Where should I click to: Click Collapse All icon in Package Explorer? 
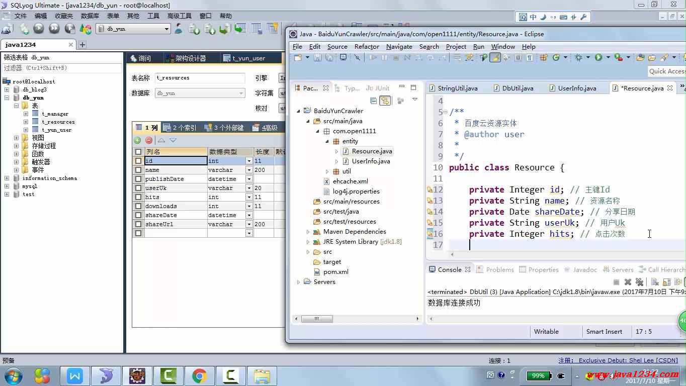[373, 101]
